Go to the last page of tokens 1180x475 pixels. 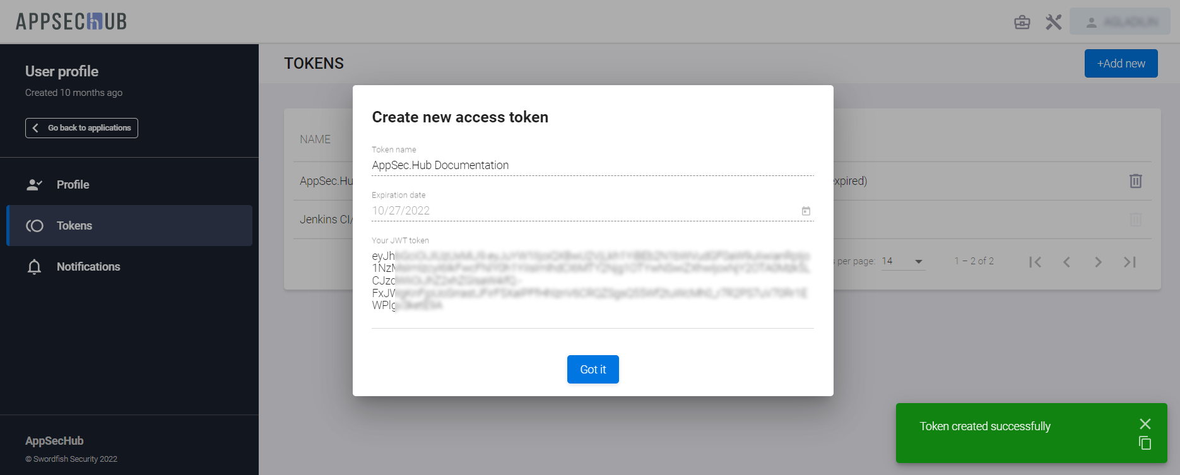click(1130, 262)
